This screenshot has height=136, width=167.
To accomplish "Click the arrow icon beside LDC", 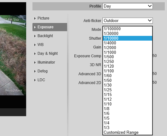I will pyautogui.click(x=35, y=80).
